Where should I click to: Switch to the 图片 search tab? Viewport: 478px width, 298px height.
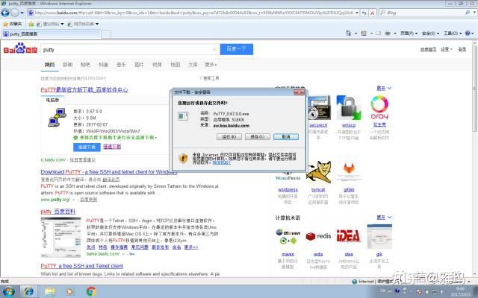[x=139, y=65]
